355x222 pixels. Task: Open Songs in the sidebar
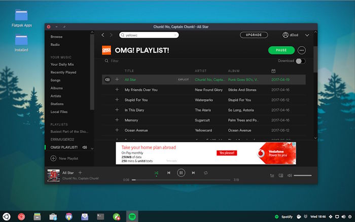55,80
